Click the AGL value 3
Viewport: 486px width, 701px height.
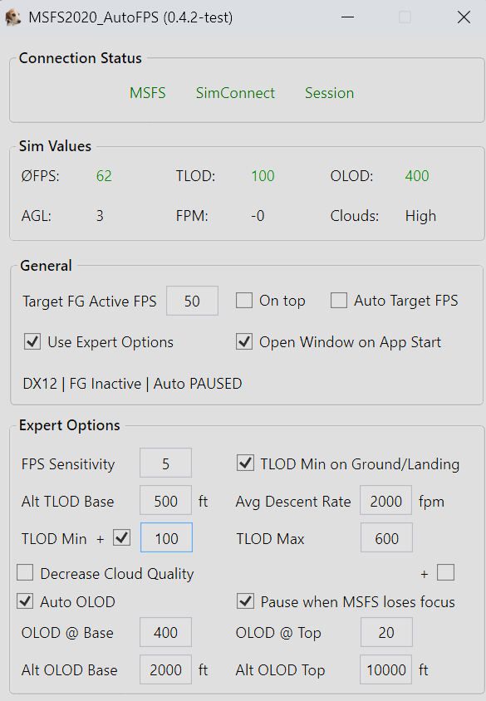click(100, 216)
